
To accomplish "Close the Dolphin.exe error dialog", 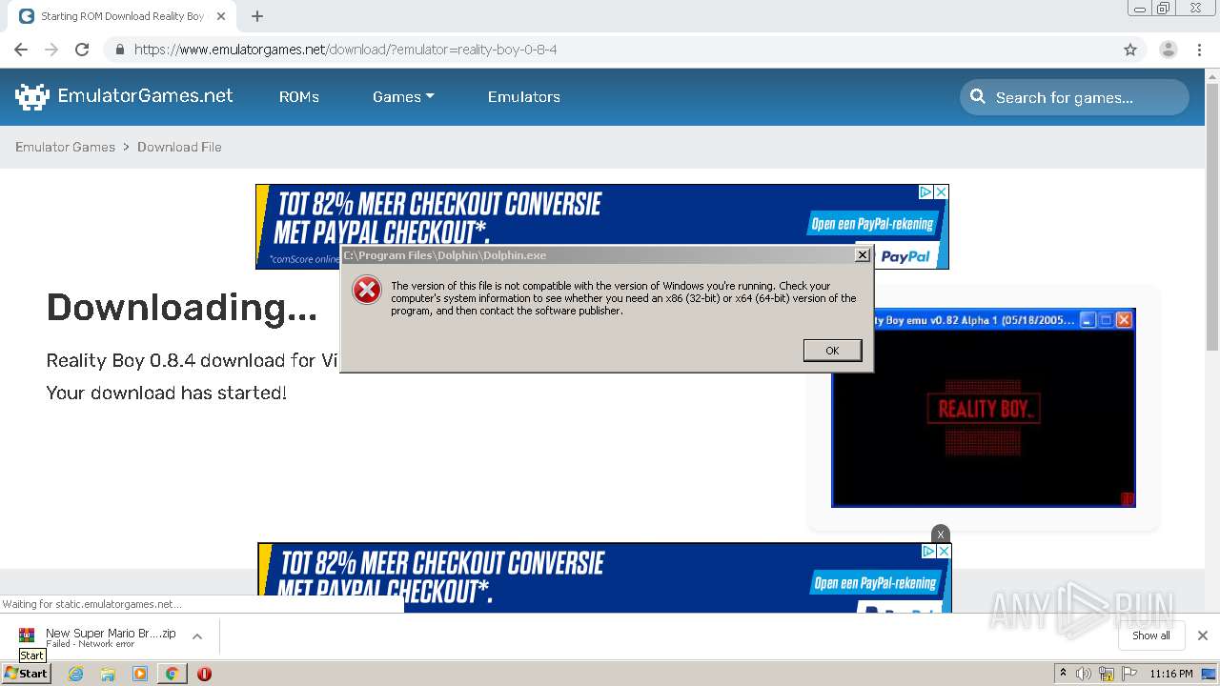I will (x=862, y=254).
